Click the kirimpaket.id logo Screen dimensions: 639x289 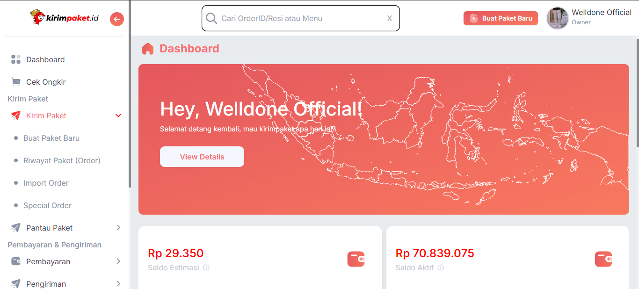65,18
